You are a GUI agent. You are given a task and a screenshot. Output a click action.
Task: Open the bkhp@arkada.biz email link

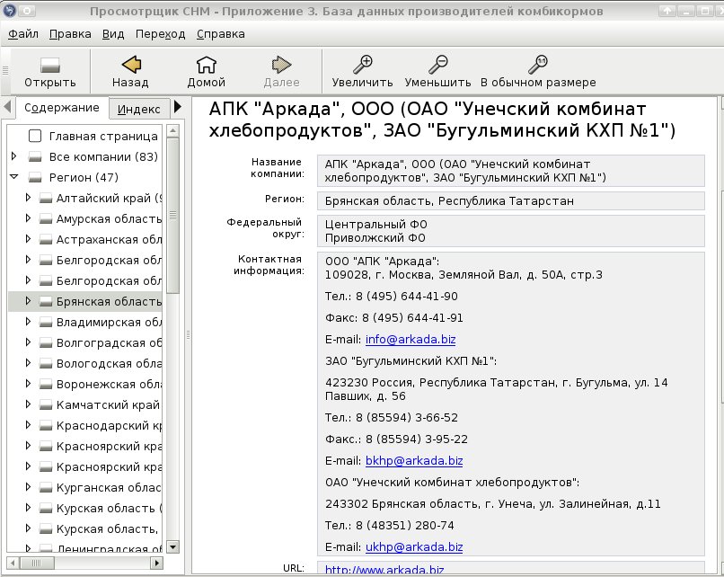(x=414, y=461)
